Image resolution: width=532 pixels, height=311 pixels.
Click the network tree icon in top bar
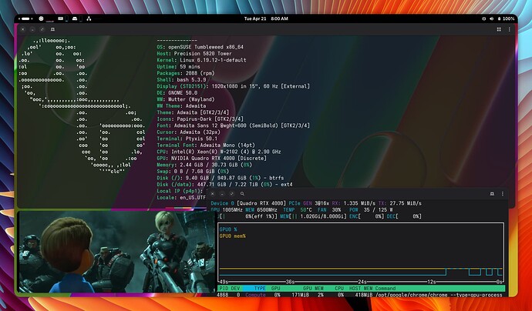[x=89, y=18]
